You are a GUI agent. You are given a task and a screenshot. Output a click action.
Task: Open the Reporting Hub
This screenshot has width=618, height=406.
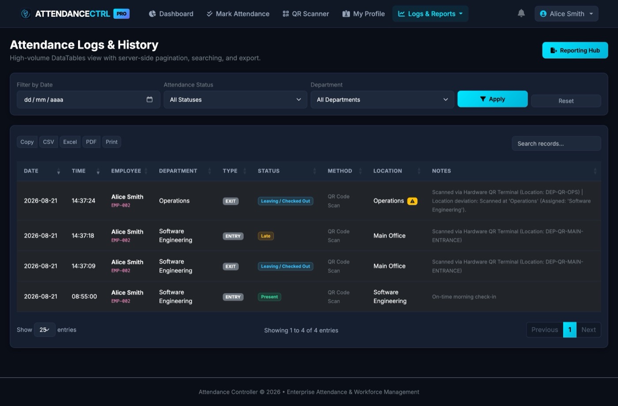[575, 50]
